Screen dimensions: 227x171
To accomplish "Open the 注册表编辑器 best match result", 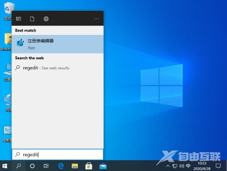I will tap(57, 44).
